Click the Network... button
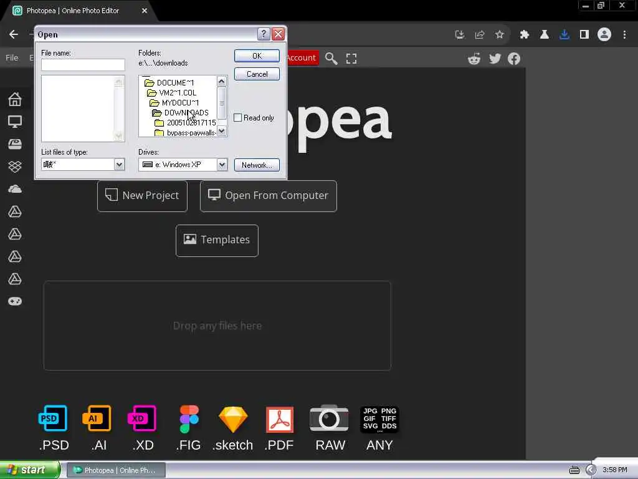The height and width of the screenshot is (479, 638). pos(257,165)
